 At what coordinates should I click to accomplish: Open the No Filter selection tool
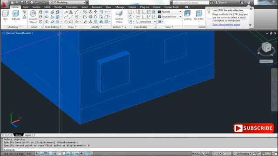(199, 15)
